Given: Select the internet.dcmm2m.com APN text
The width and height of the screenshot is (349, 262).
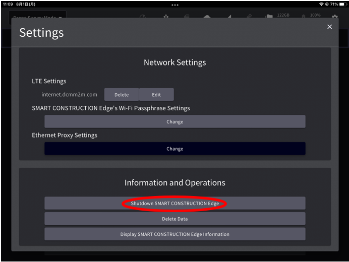Looking at the screenshot, I should pyautogui.click(x=69, y=95).
